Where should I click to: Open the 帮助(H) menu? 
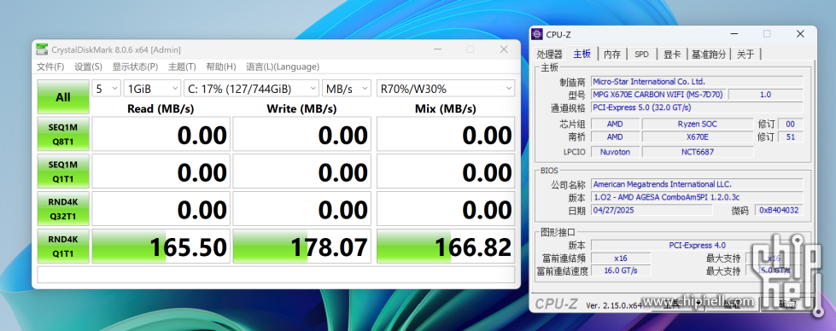[220, 67]
